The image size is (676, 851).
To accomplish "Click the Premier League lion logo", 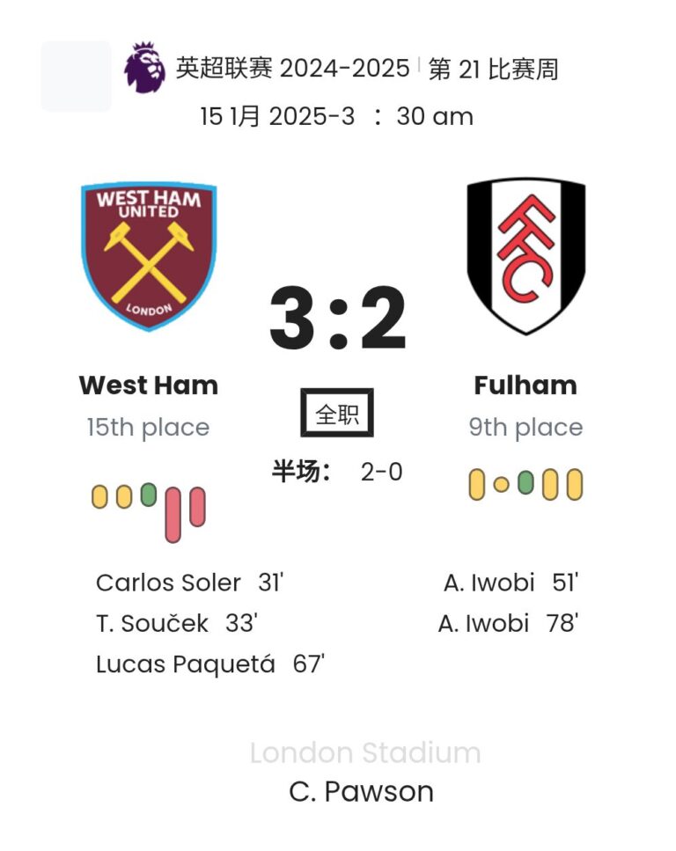I will pyautogui.click(x=144, y=68).
